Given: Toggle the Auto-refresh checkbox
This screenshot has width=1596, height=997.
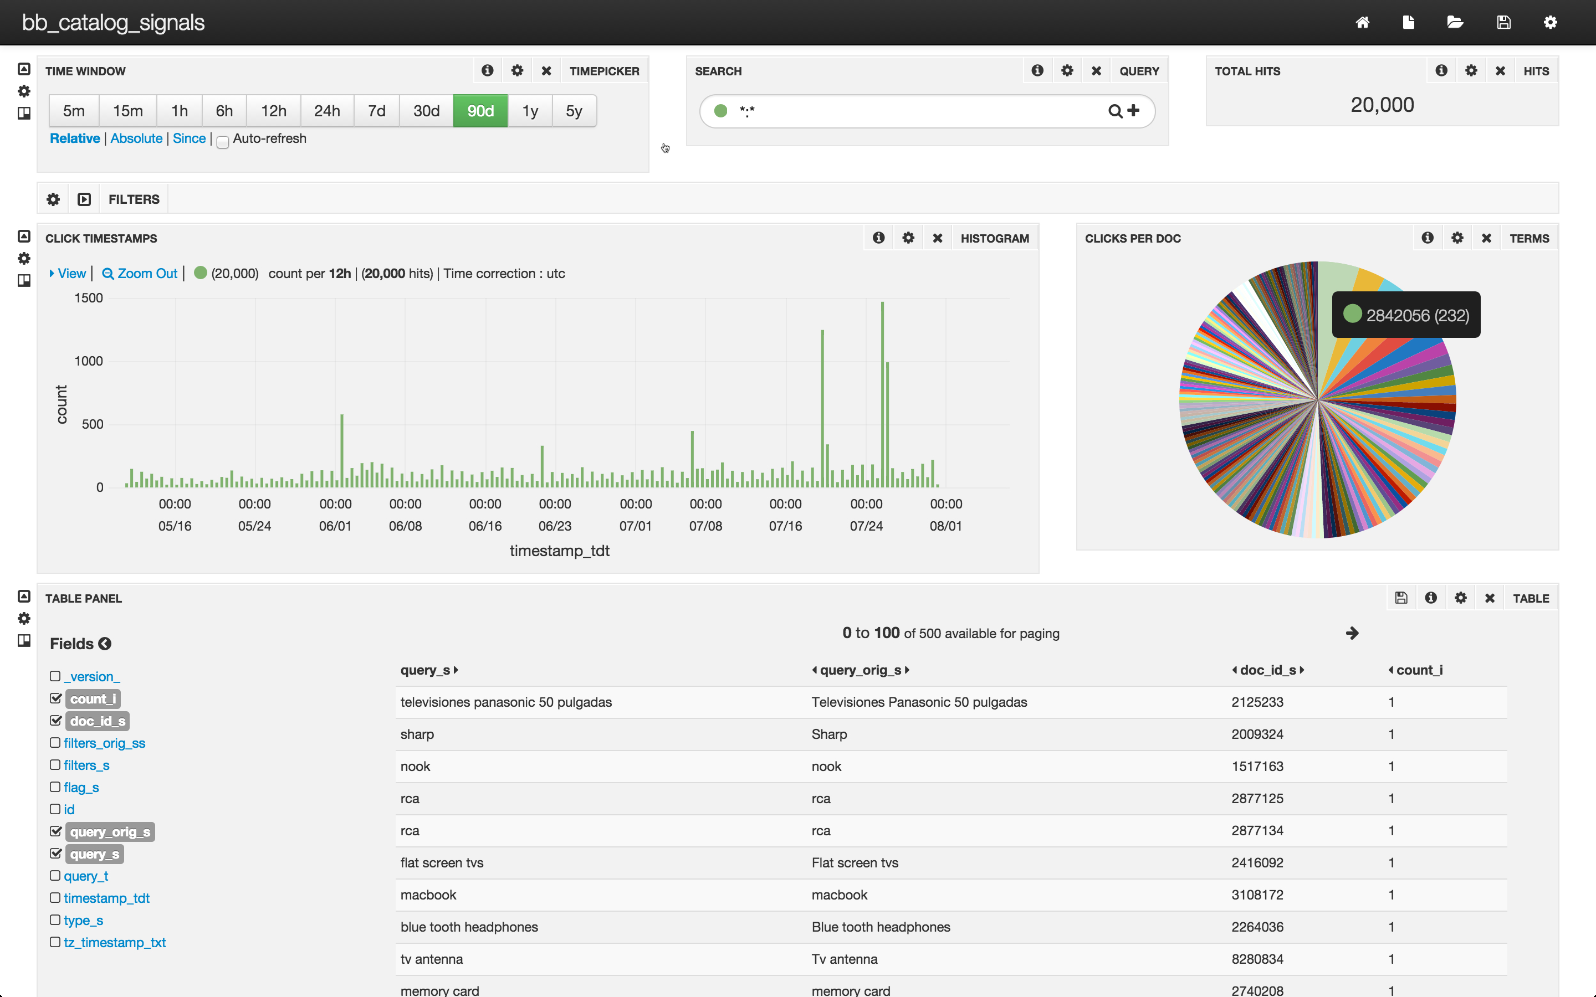Looking at the screenshot, I should [x=222, y=140].
